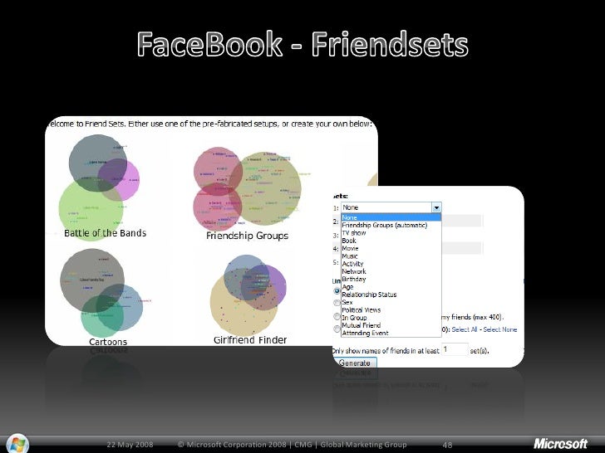The height and width of the screenshot is (453, 605).
Task: Pick Attending Event from the dropdown
Action: [x=365, y=334]
